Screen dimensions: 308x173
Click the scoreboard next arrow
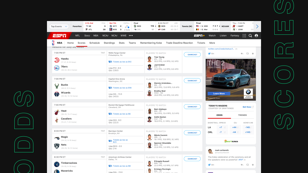[257, 26]
